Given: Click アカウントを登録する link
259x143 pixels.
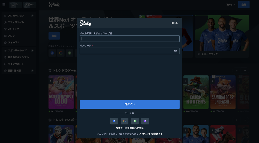Looking at the screenshot, I should pyautogui.click(x=151, y=134).
